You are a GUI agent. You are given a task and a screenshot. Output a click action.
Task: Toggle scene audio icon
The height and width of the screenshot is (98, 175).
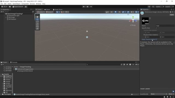coord(119,12)
